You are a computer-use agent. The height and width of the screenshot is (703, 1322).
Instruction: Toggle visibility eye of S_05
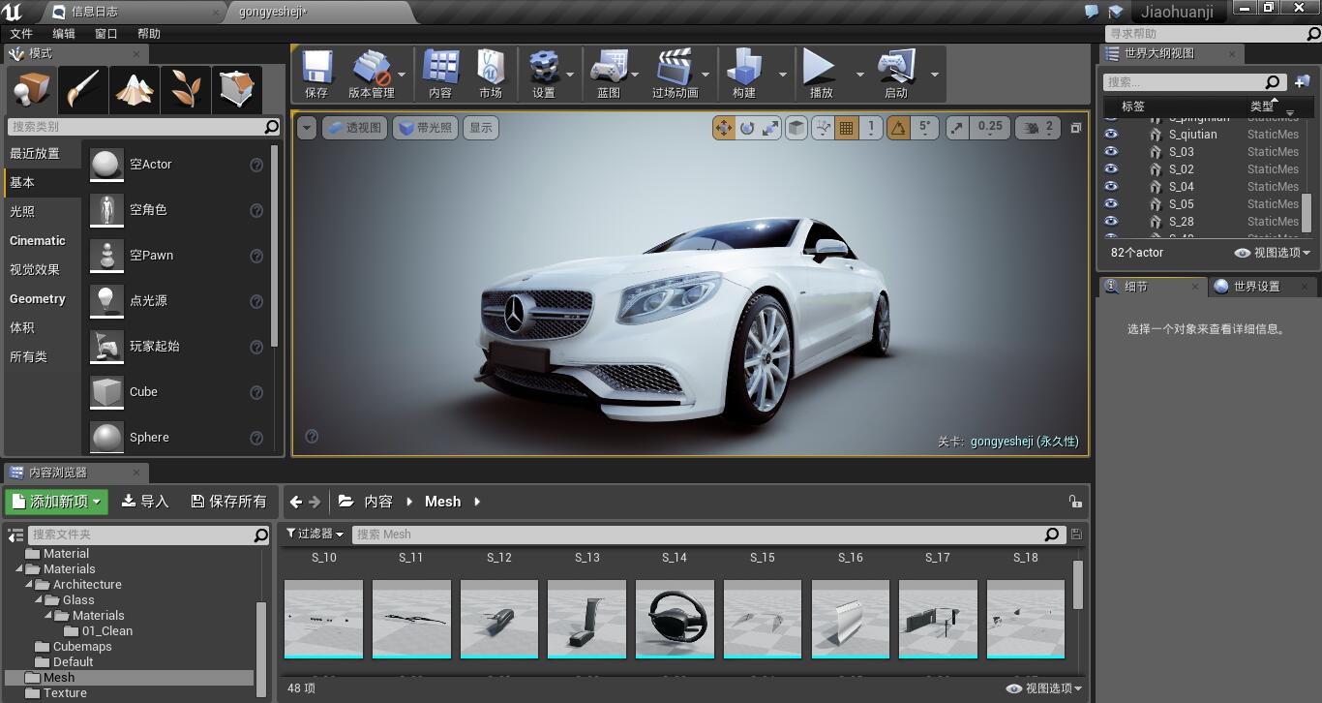(1111, 204)
